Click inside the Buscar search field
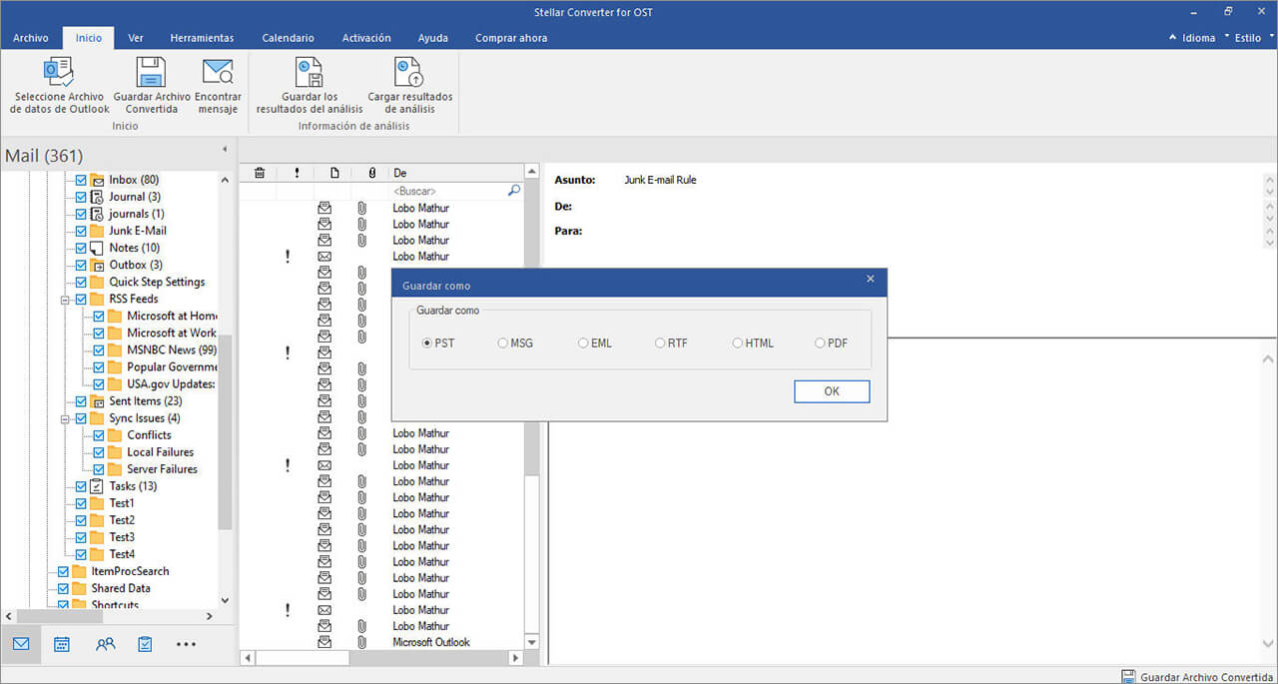This screenshot has width=1278, height=684. click(448, 190)
